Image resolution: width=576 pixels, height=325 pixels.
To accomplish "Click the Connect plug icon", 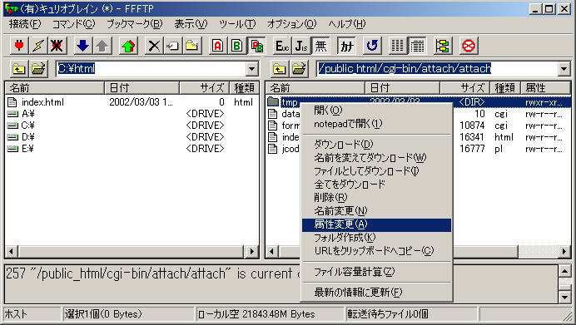I will point(19,47).
